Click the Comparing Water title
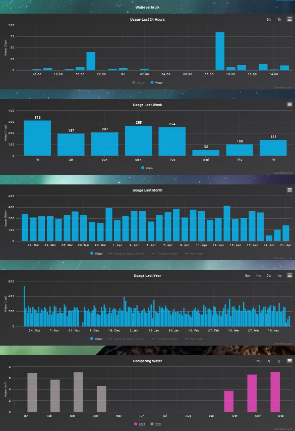This screenshot has width=295, height=431. point(147,361)
